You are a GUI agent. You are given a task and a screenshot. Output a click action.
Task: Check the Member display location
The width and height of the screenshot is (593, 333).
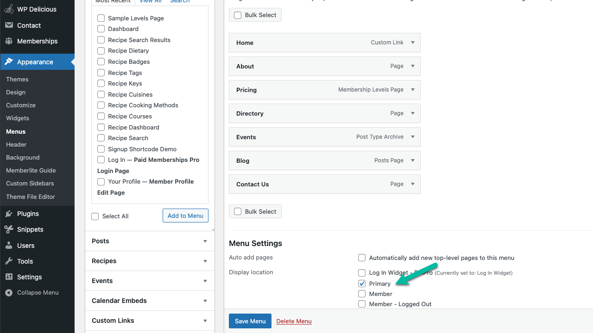[362, 294]
